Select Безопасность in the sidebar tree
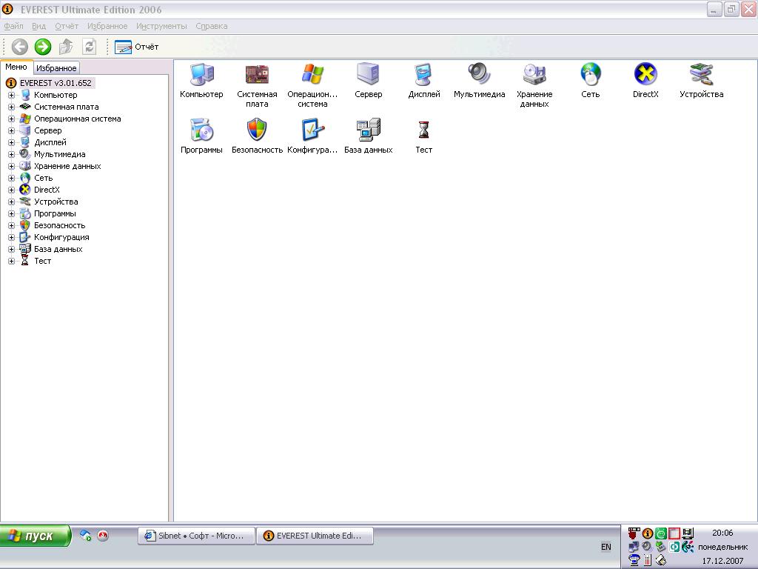Viewport: 758px width, 569px height. pos(59,225)
